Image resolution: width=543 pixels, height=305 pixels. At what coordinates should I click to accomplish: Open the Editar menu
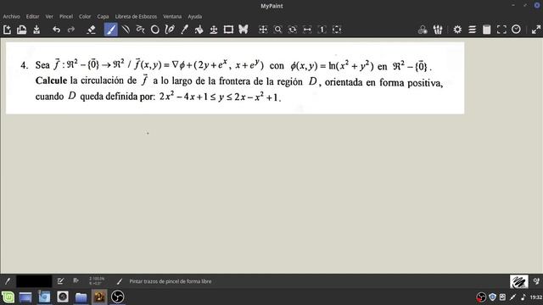coord(32,17)
